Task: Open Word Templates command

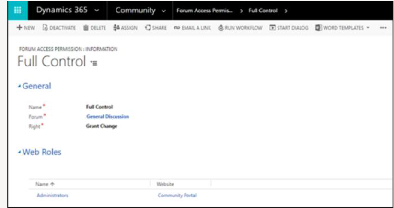Action: tap(339, 28)
